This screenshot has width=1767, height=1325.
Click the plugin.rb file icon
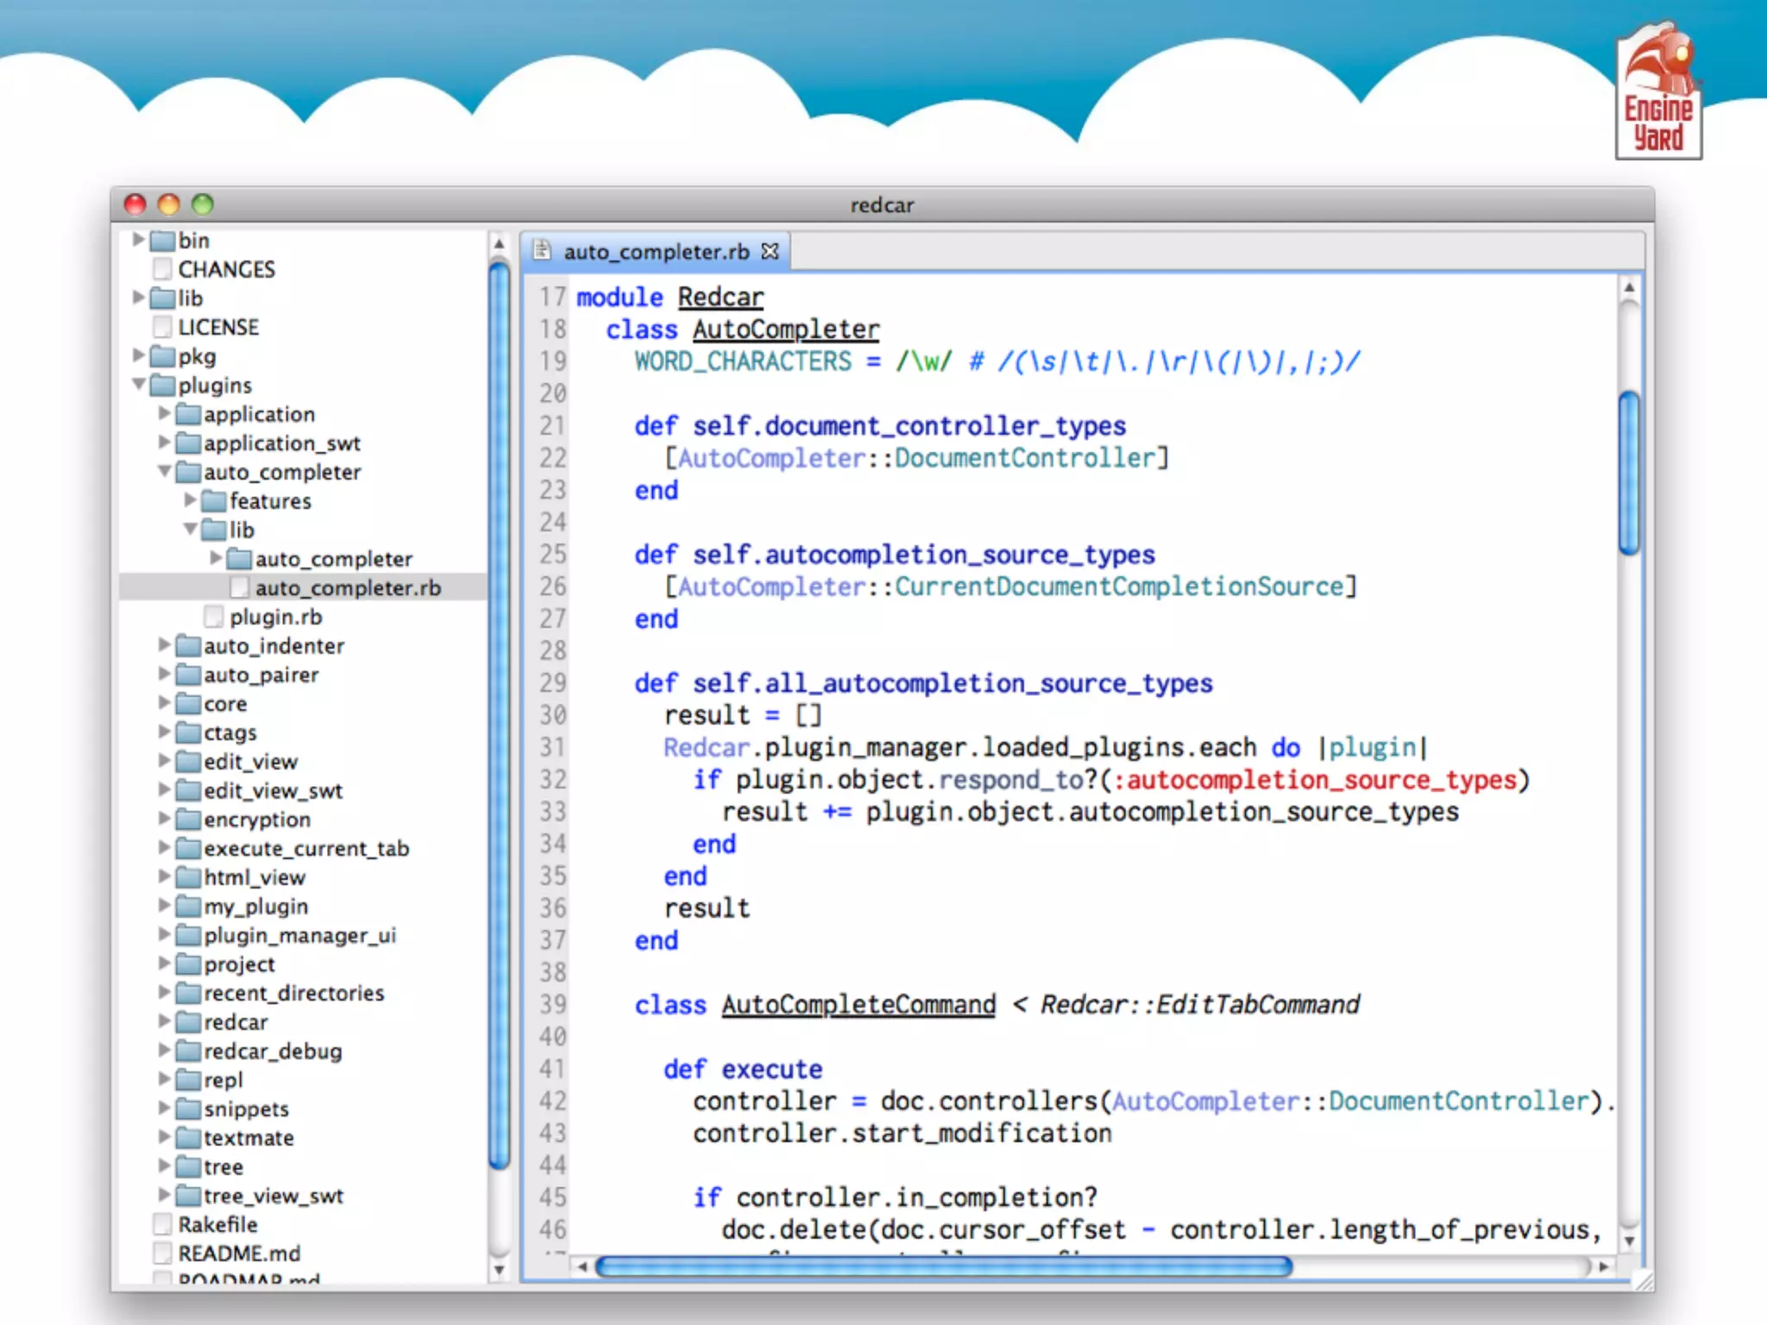point(213,617)
